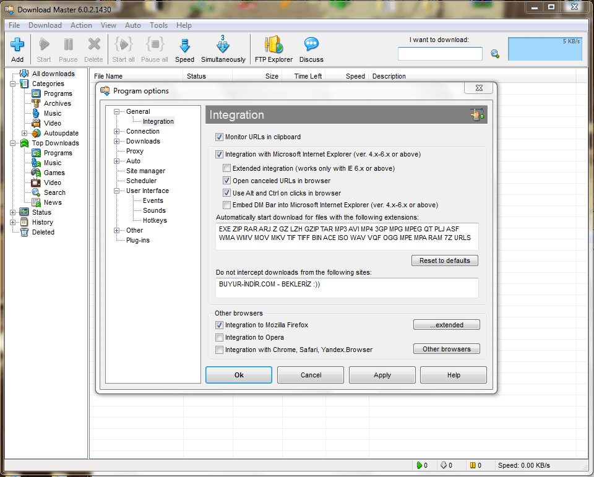
Task: Toggle Use Alt and Ctrl on clicks
Action: 226,193
